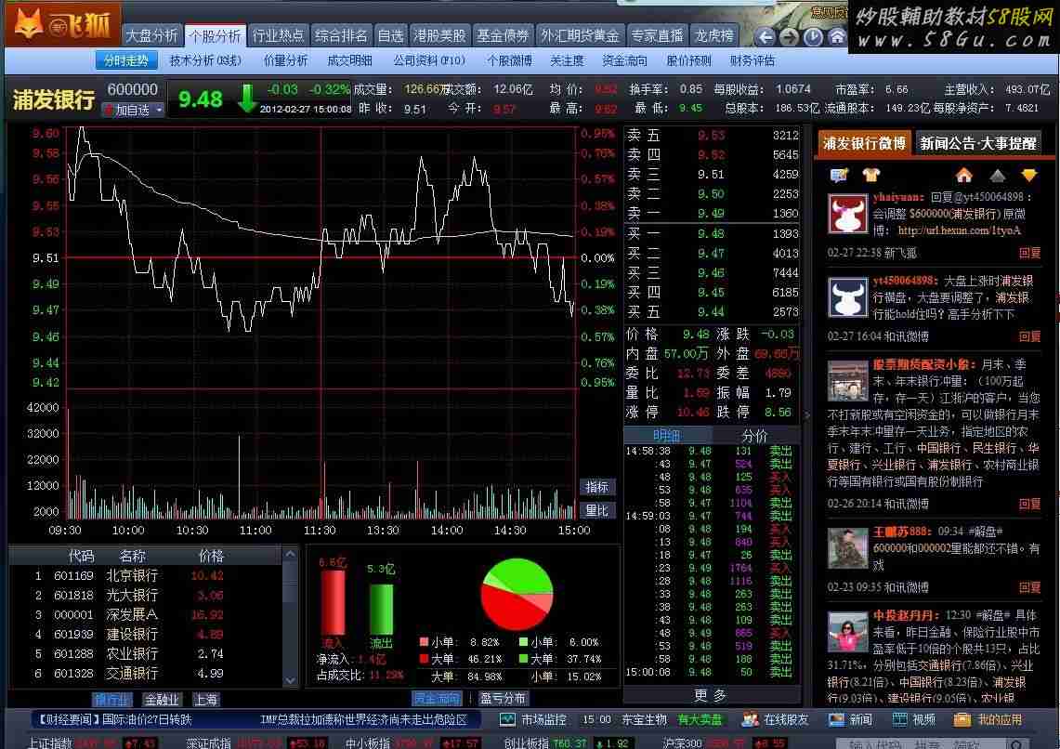This screenshot has height=749, width=1060.
Task: Click the 量比 button on the chart
Action: point(597,511)
